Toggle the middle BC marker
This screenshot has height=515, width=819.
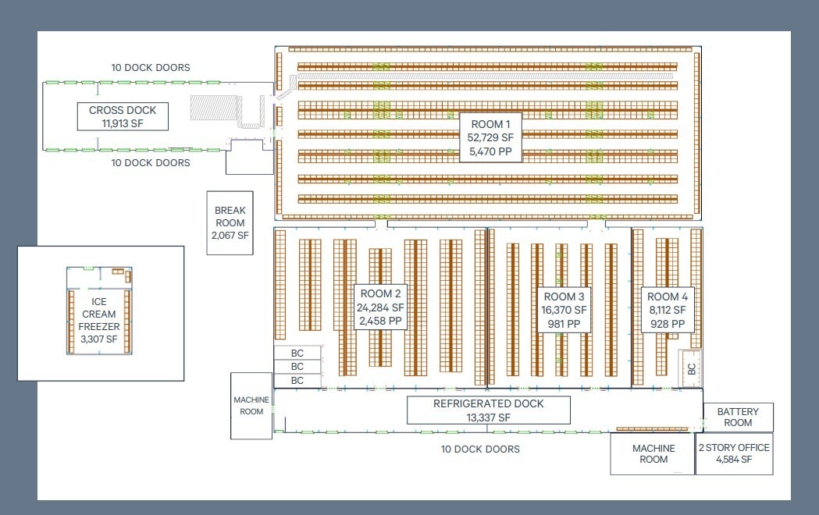click(x=296, y=365)
